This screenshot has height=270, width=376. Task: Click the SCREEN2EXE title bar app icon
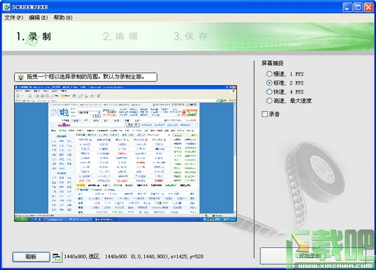point(6,7)
